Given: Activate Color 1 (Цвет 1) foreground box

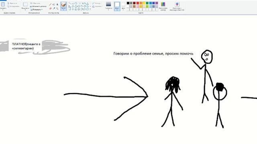Looking at the screenshot, I should point(117,6).
